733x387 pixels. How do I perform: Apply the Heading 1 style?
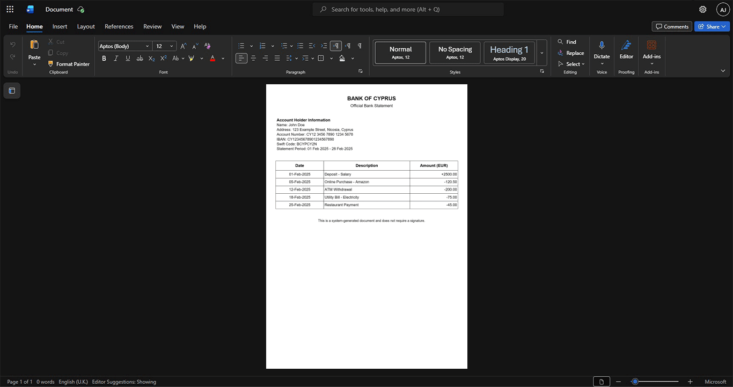coord(509,53)
